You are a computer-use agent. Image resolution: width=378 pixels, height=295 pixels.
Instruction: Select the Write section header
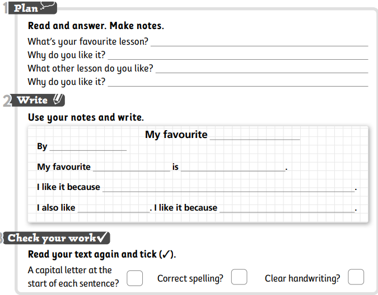(x=32, y=101)
